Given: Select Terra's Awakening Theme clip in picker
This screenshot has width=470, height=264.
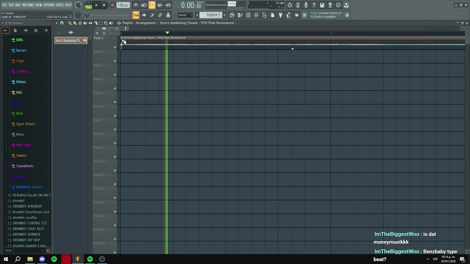Looking at the screenshot, I should pyautogui.click(x=70, y=40).
